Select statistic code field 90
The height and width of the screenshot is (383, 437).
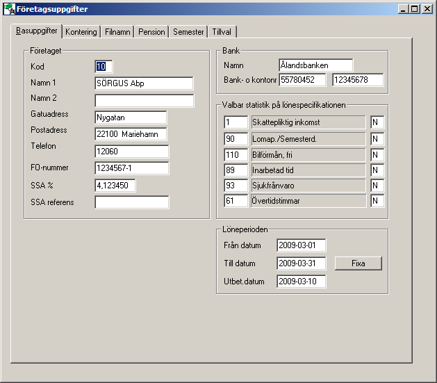(236, 139)
